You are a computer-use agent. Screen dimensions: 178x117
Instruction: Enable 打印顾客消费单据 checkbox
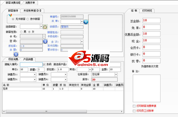[x=134, y=106]
